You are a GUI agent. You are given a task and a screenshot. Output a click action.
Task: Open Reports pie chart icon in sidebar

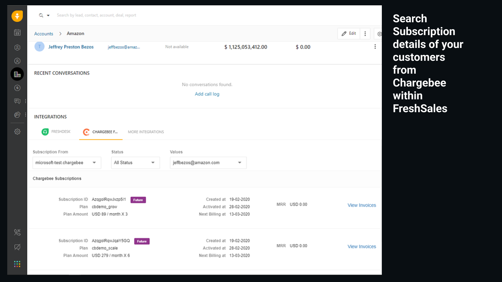(17, 115)
